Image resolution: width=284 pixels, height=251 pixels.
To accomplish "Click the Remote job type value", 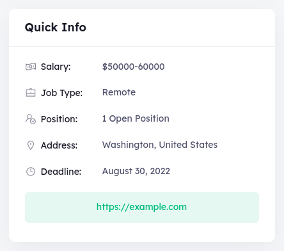I will [x=119, y=92].
